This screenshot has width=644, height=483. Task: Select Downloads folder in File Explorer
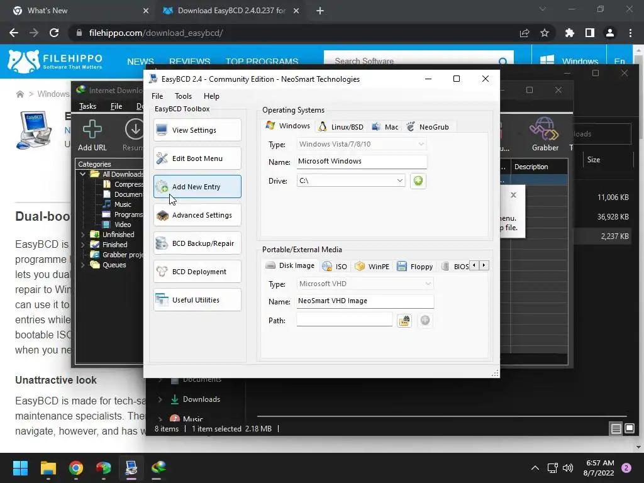[x=201, y=399]
